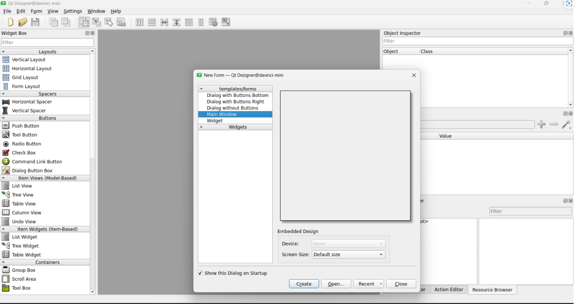575x304 pixels.
Task: Collapse the Spacers category in Widget Box
Action: click(x=3, y=94)
